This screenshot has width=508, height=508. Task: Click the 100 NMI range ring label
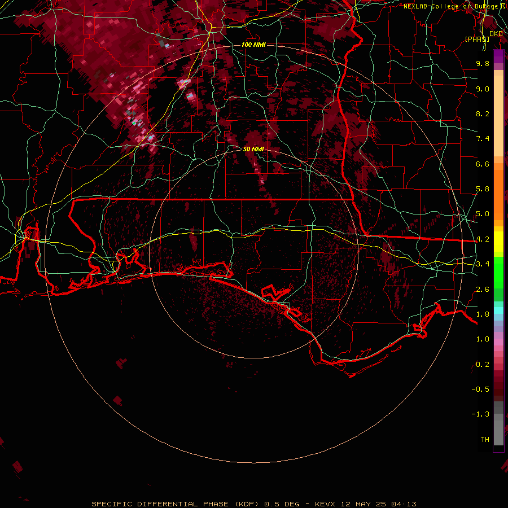(x=253, y=45)
